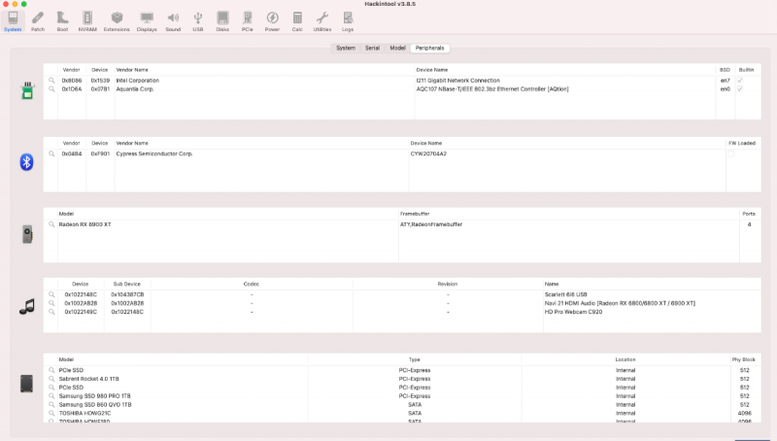Open the Logs toolbar section
This screenshot has height=441, width=777.
348,21
